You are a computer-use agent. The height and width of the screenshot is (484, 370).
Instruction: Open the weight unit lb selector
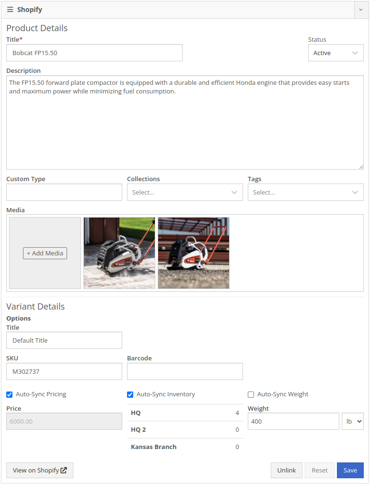pyautogui.click(x=353, y=421)
